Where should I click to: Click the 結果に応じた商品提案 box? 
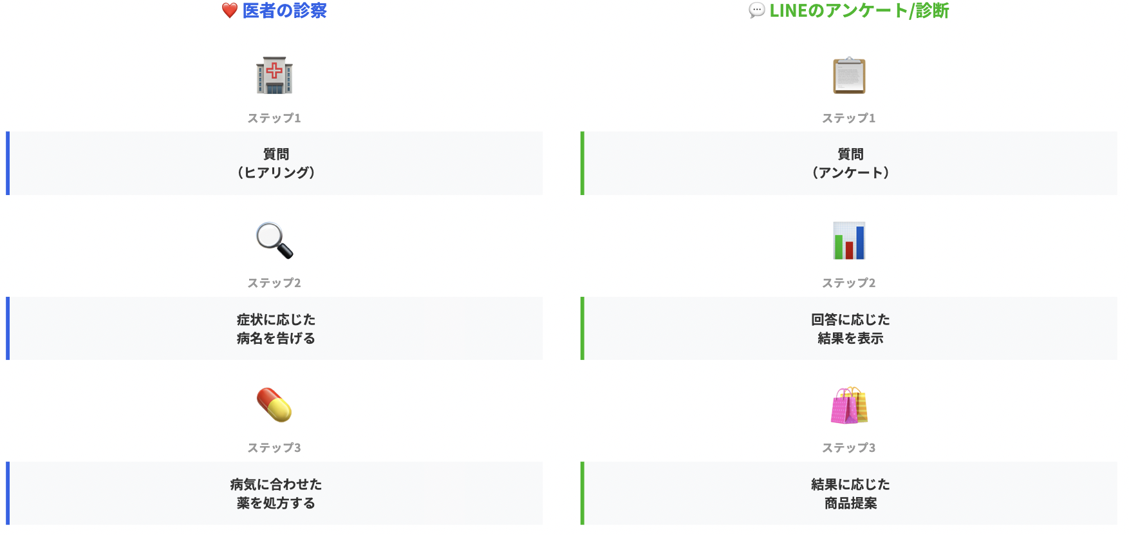pyautogui.click(x=850, y=493)
